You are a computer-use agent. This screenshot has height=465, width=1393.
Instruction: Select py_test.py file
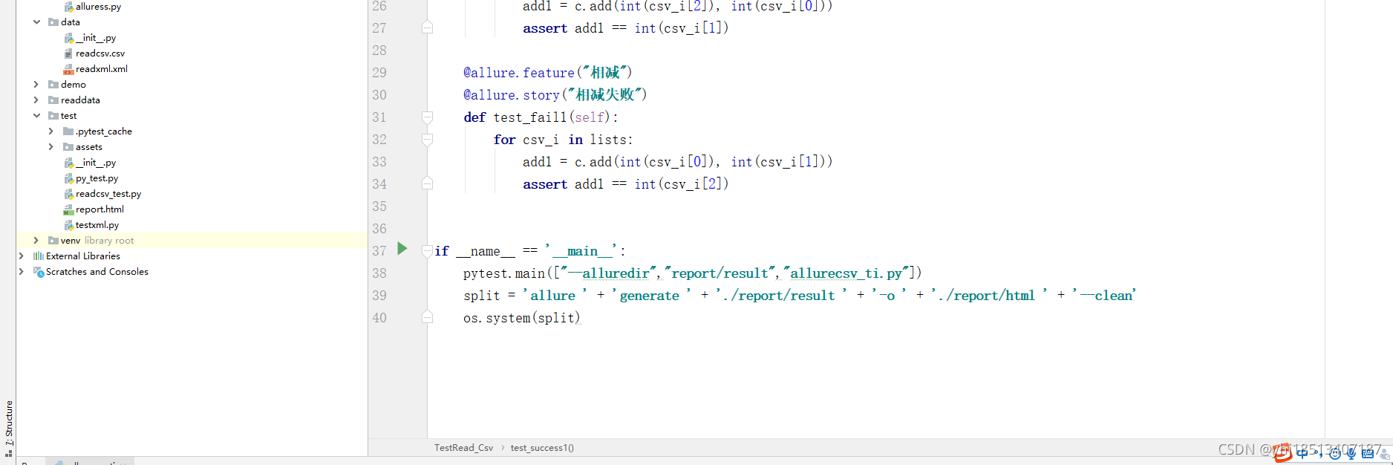tap(91, 178)
